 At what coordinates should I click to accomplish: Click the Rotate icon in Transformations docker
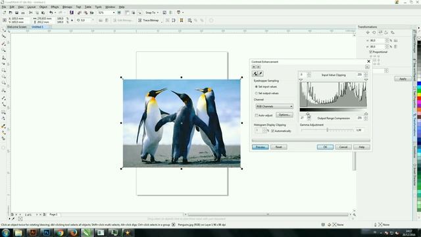point(374,32)
